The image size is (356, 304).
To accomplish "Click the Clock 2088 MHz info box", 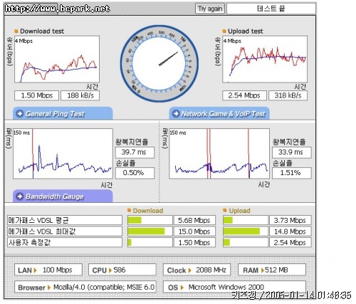I will point(197,270).
